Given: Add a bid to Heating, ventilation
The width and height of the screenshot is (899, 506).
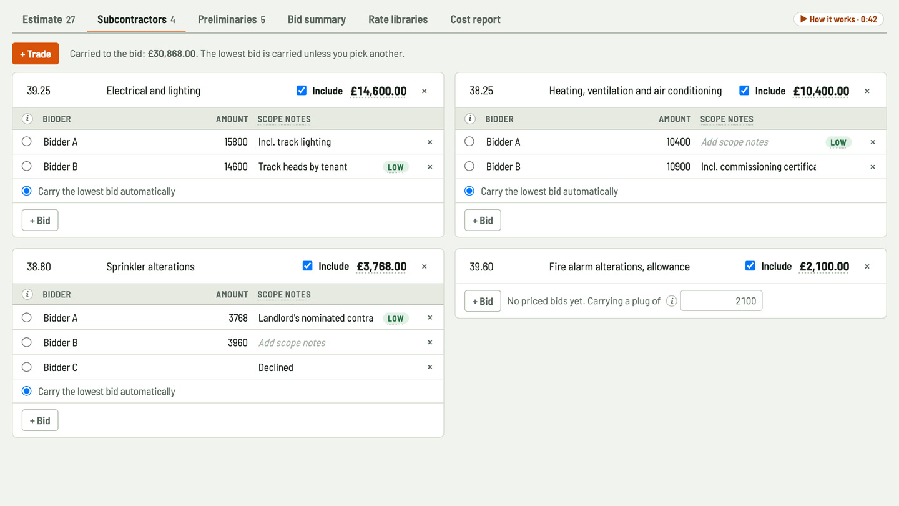Looking at the screenshot, I should coord(483,220).
